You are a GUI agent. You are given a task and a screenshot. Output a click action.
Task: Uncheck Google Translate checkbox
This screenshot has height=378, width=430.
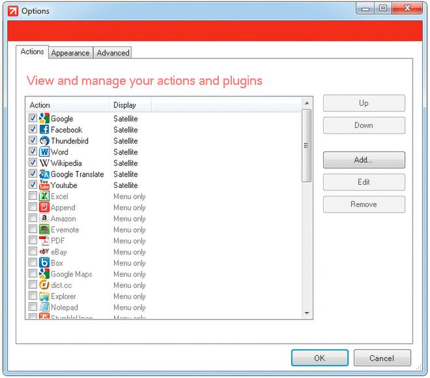coord(33,174)
